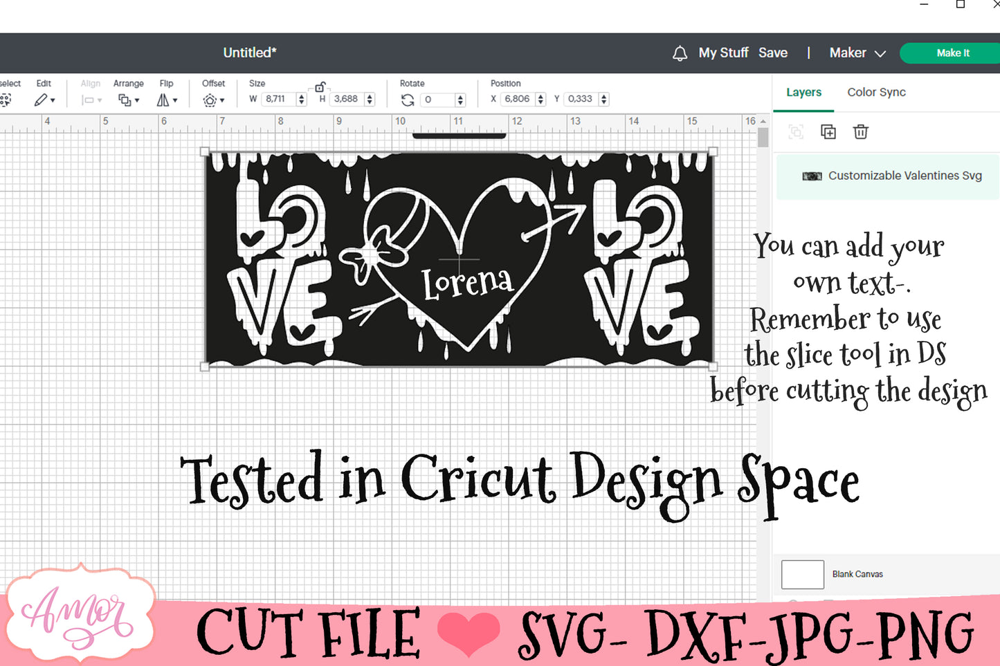The width and height of the screenshot is (1000, 666).
Task: Click the Blank Canvas label
Action: [x=857, y=575]
